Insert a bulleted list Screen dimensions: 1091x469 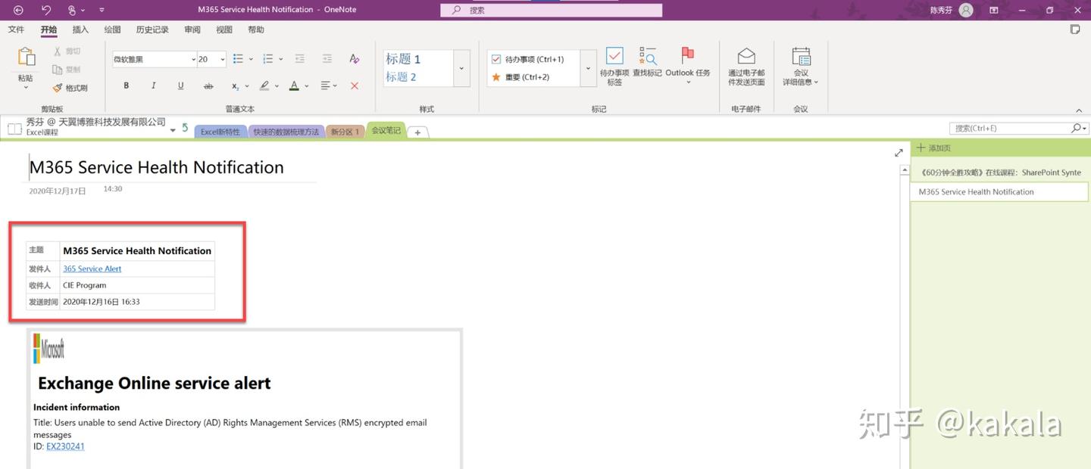pos(238,59)
